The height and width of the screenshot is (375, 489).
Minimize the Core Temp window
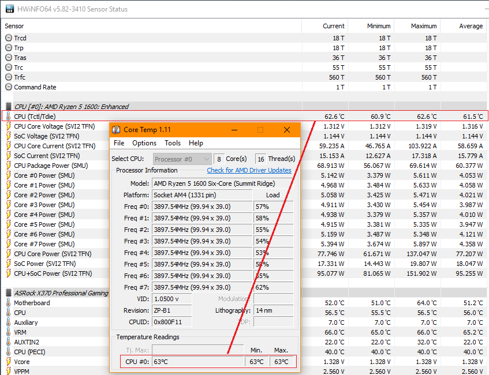tap(234, 130)
